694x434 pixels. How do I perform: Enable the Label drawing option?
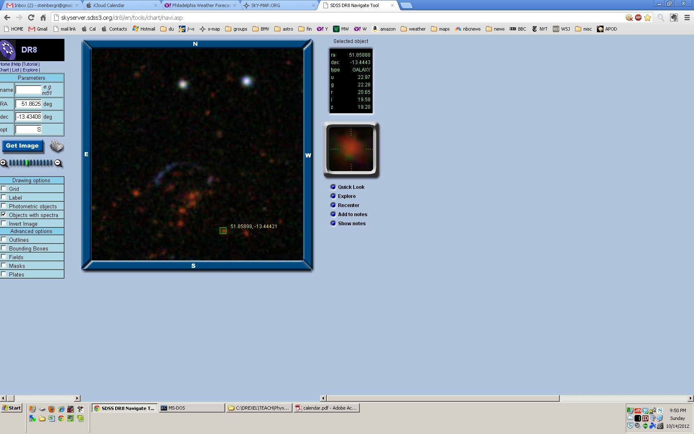(4, 197)
